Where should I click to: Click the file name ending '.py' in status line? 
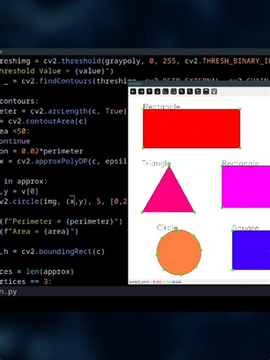(x=8, y=291)
